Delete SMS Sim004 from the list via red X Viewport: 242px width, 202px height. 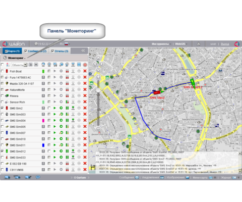pos(85,120)
